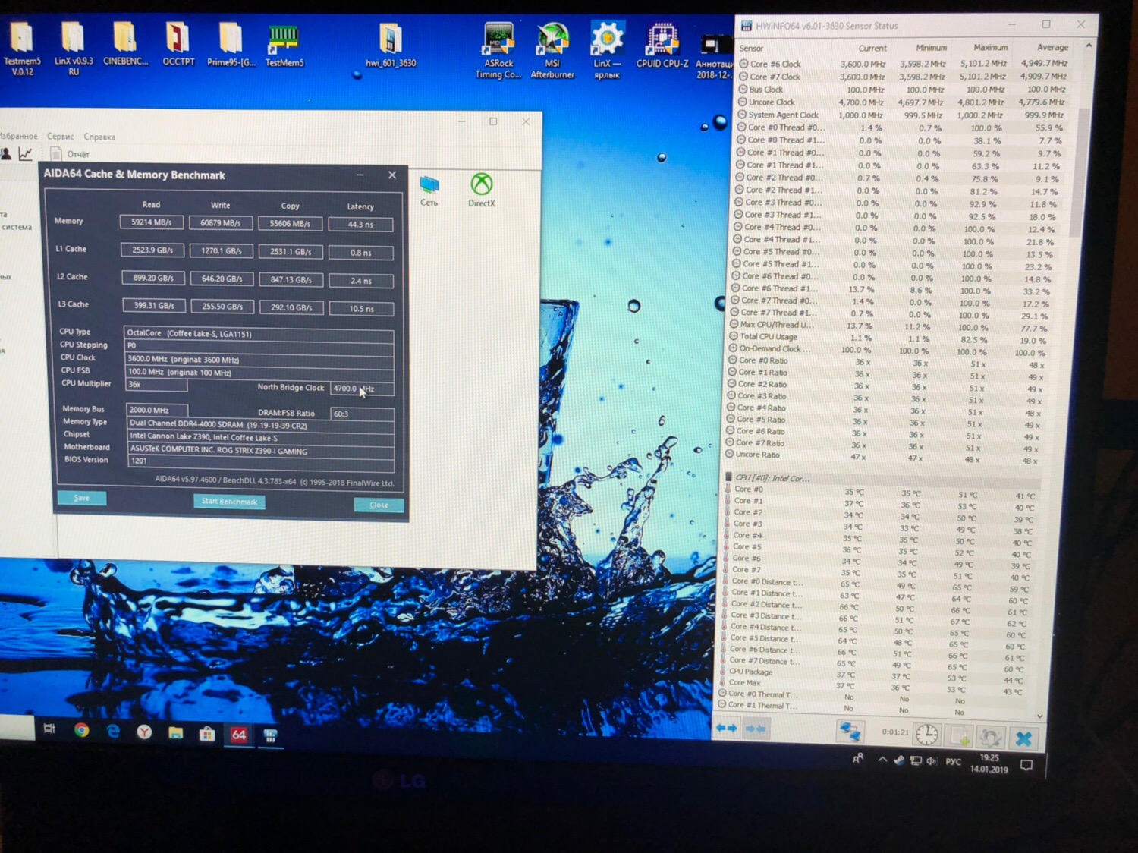Click Save in the benchmark window

[81, 498]
